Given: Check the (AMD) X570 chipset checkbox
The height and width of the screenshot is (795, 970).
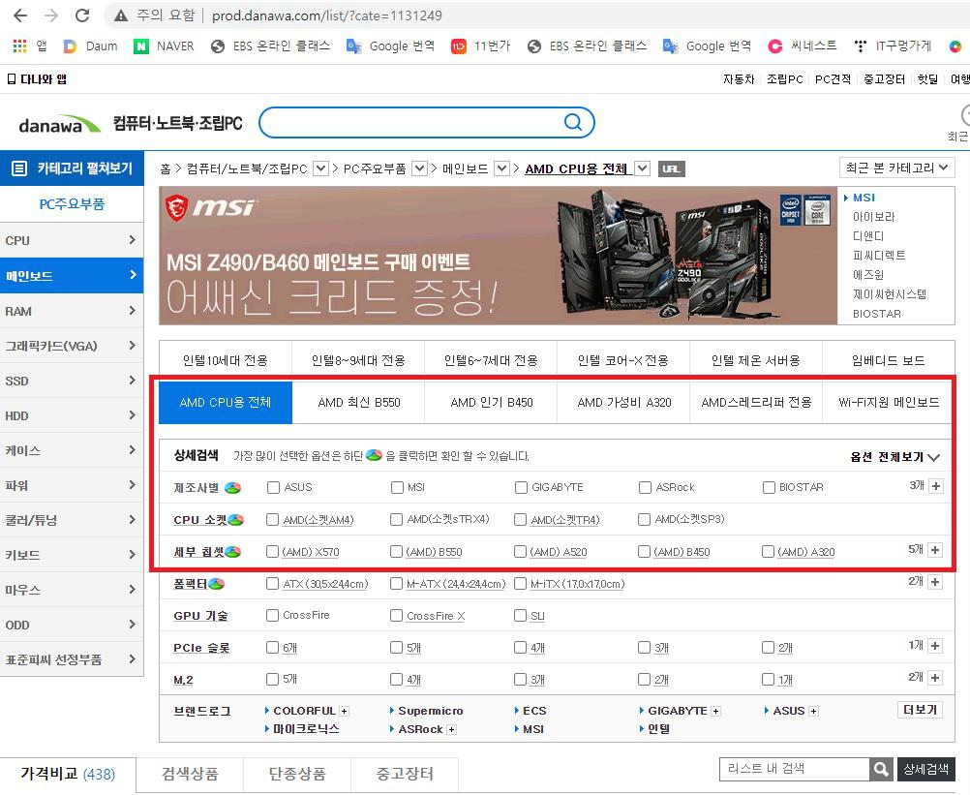Looking at the screenshot, I should [272, 551].
